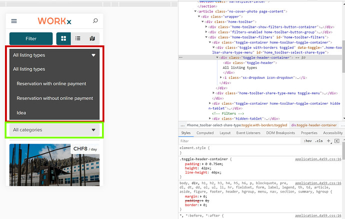Image resolution: width=345 pixels, height=219 pixels.
Task: Click the WORKx logo
Action: [54, 21]
